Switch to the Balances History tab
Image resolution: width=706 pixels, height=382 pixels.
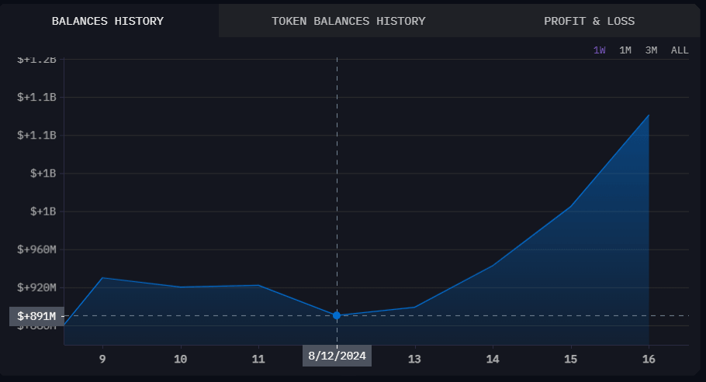(x=108, y=21)
